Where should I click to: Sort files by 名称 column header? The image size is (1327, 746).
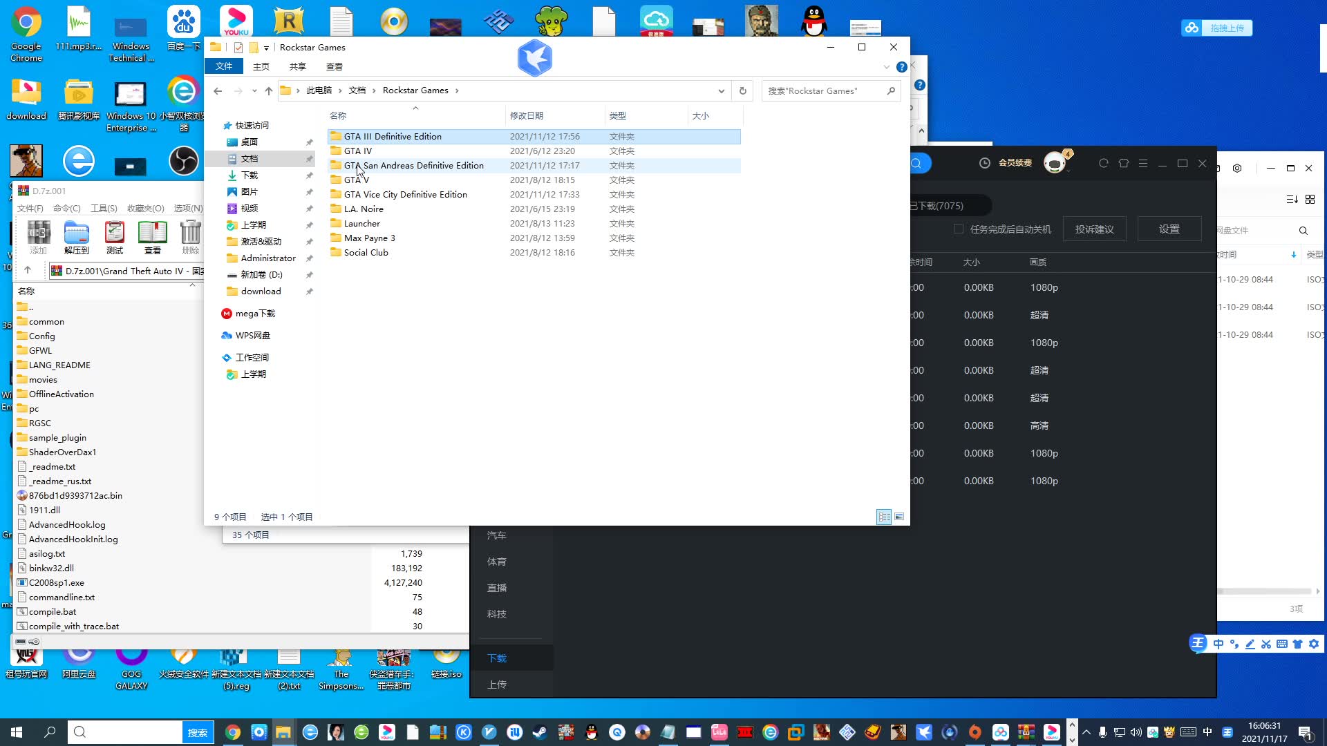tap(338, 116)
